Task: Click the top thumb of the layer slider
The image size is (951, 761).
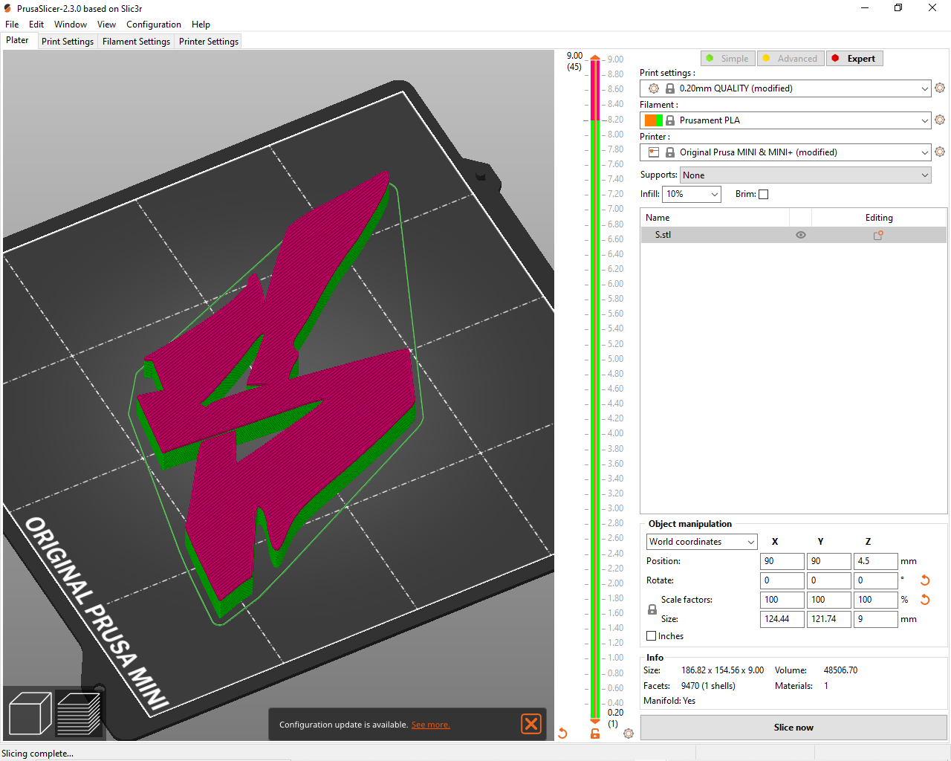Action: (595, 57)
